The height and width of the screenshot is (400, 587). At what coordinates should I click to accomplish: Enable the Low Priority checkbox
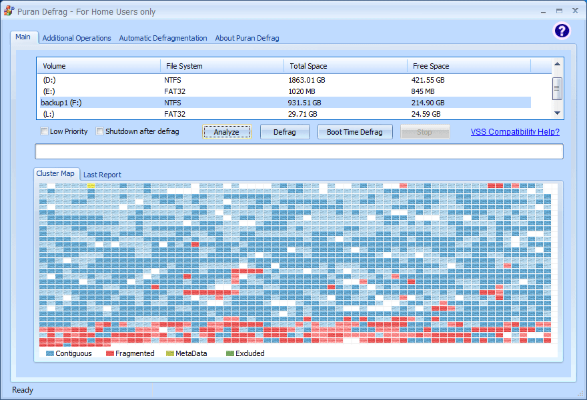(44, 131)
